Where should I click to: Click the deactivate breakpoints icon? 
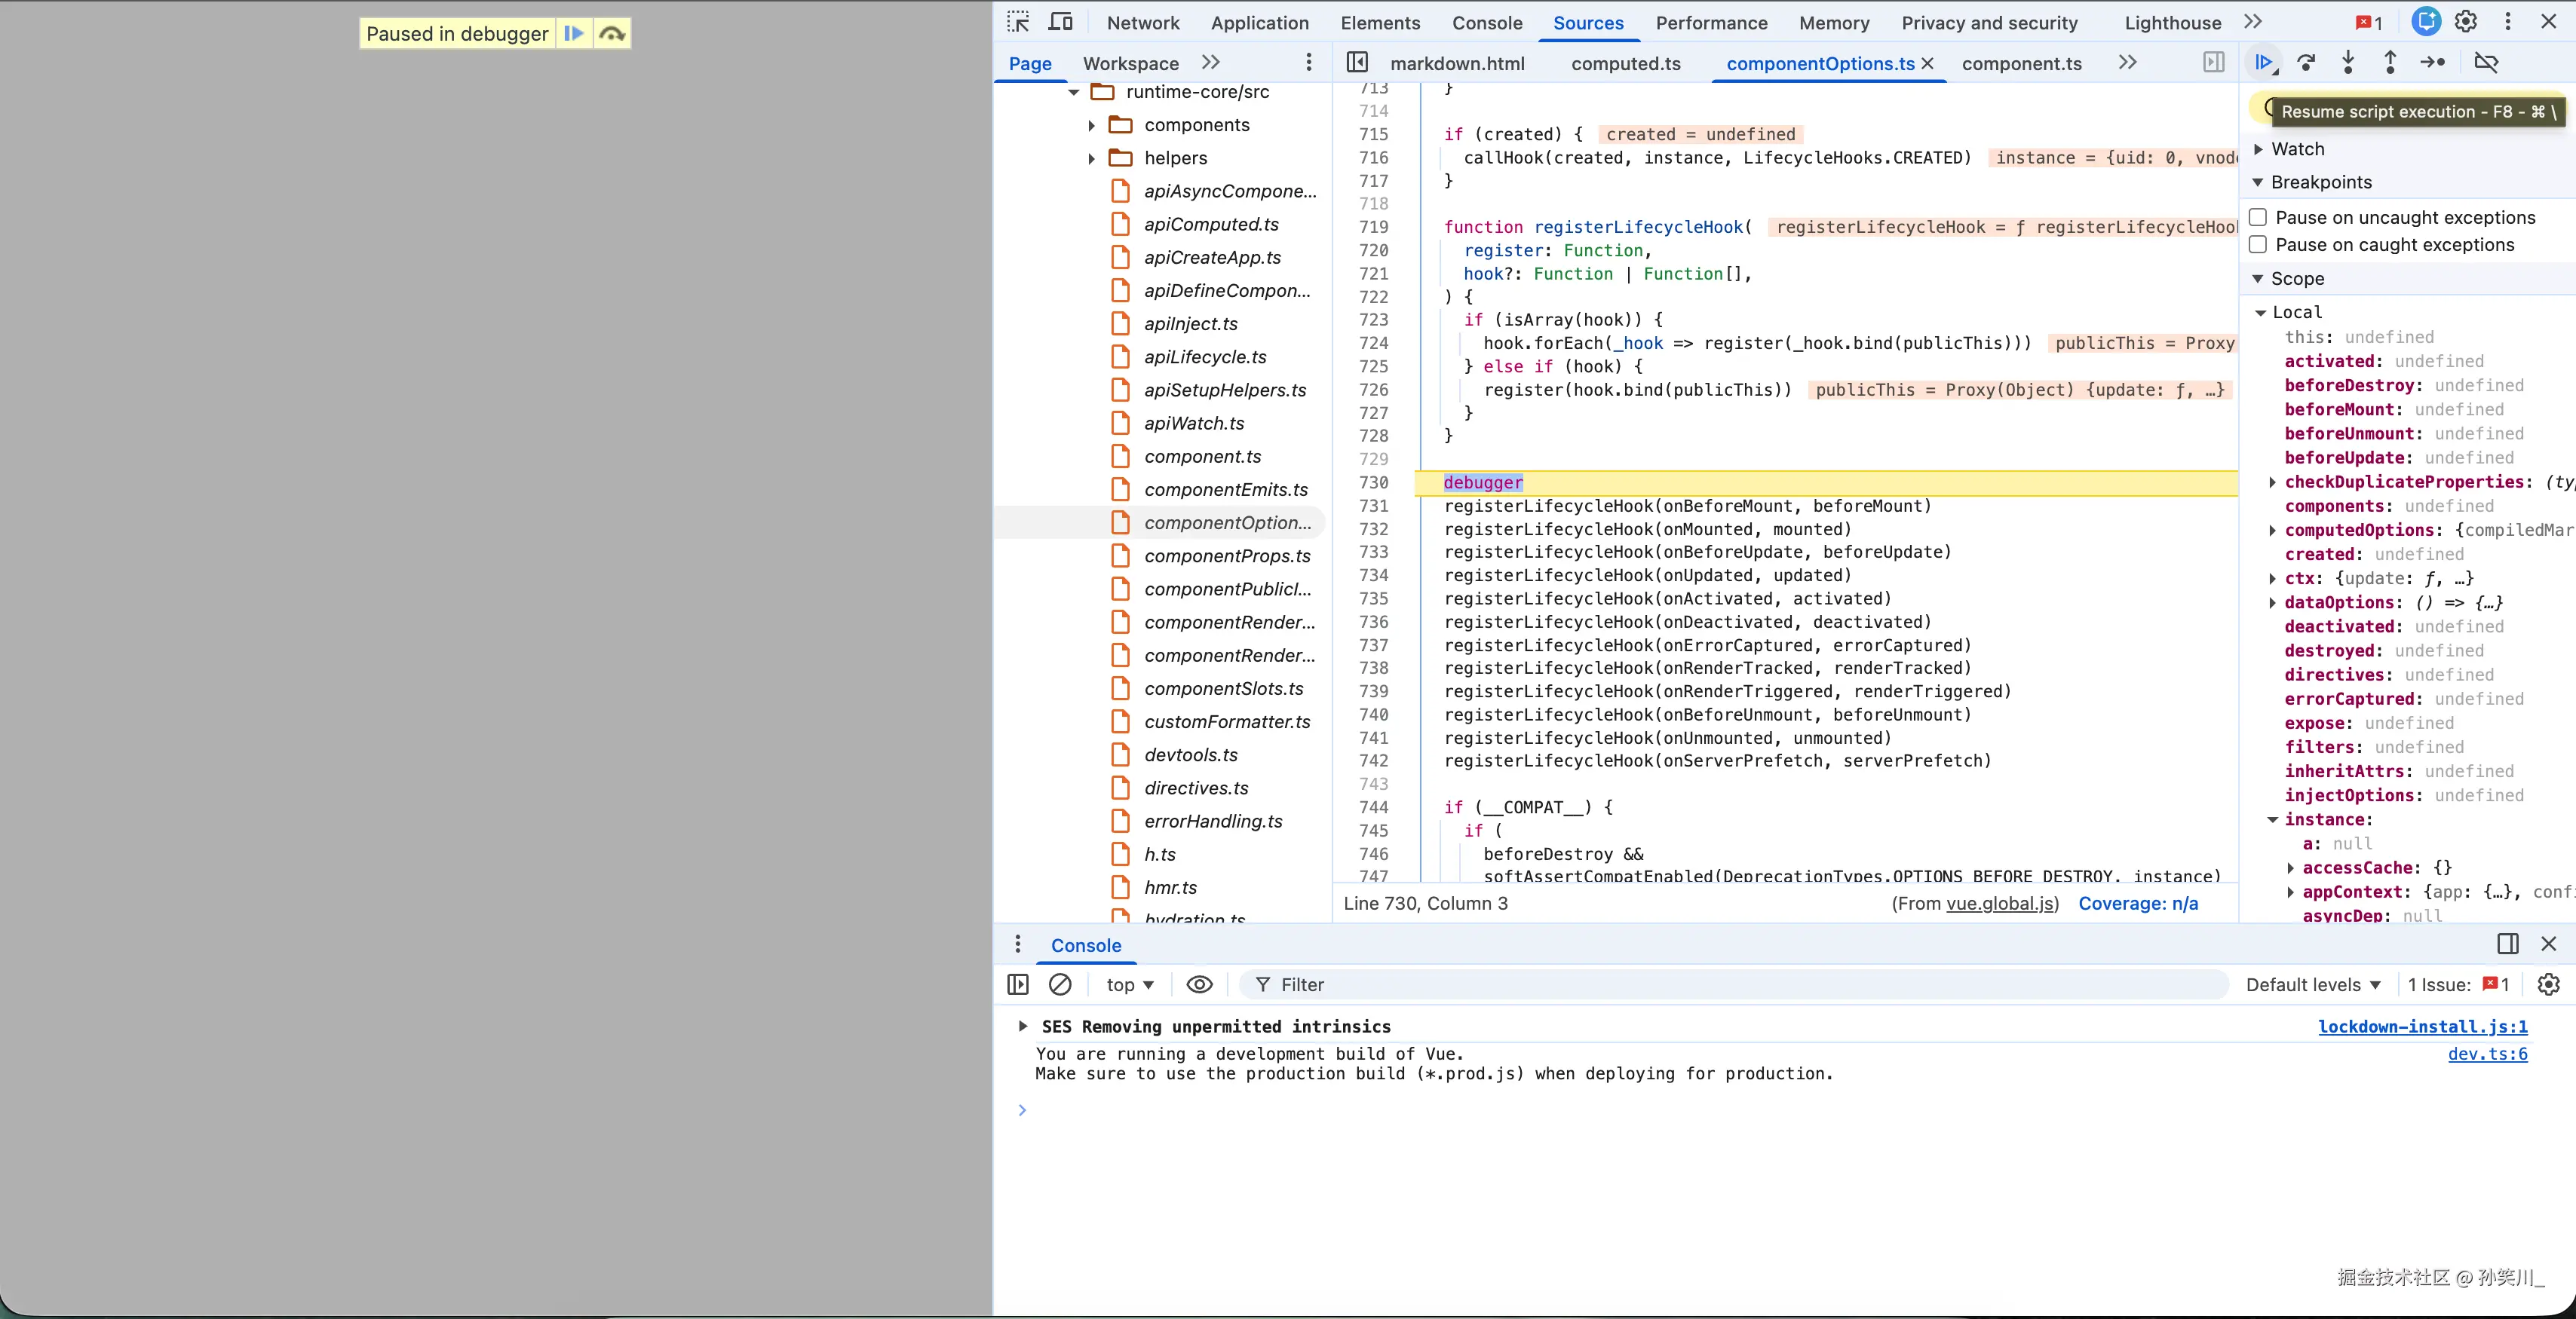click(2486, 63)
